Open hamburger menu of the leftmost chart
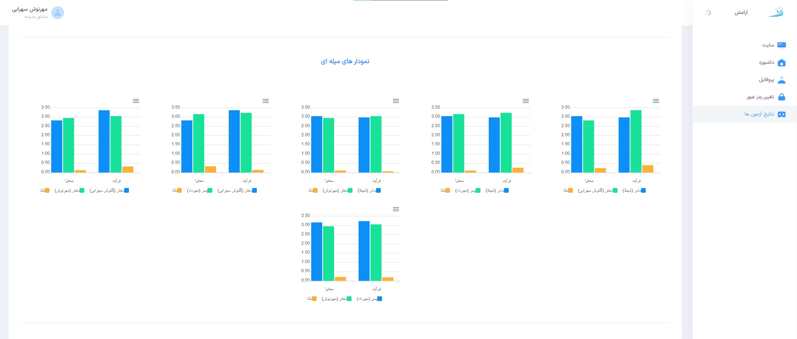Viewport: 797px width, 339px height. tap(136, 101)
